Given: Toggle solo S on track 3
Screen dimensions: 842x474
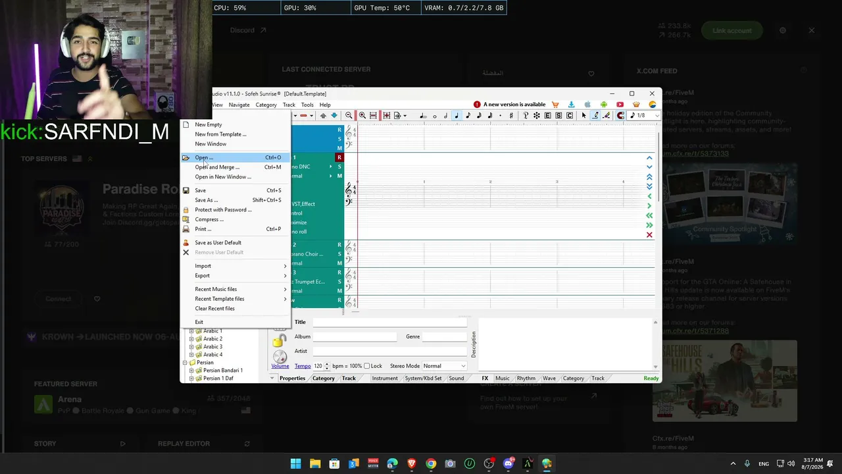Looking at the screenshot, I should pyautogui.click(x=339, y=282).
